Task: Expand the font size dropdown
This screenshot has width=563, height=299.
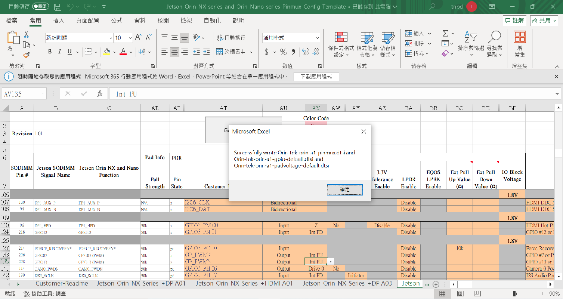Action: pos(130,38)
